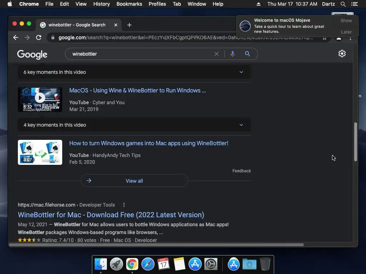Open Calendar from the Dock
Screen dimensions: 366x274
click(x=163, y=264)
